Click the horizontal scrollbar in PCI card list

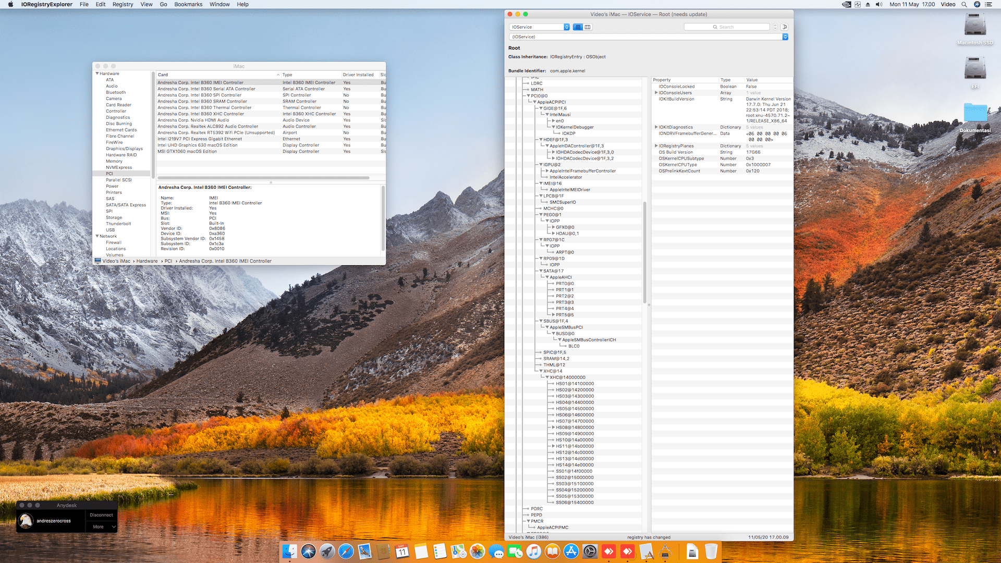tap(263, 178)
